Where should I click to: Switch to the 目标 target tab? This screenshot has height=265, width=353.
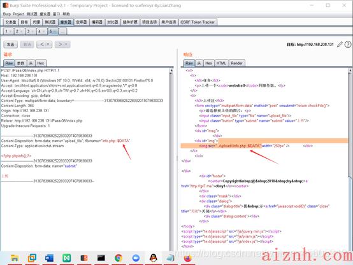[x=24, y=22]
